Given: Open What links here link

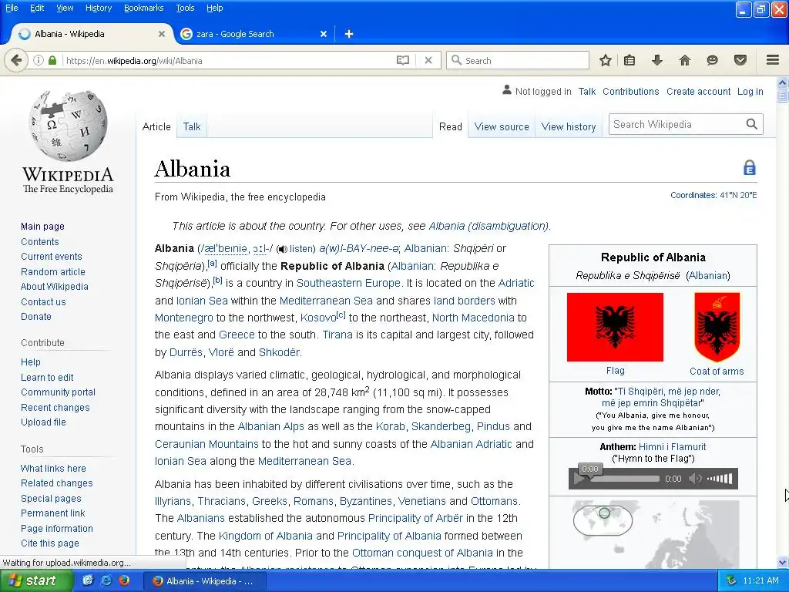Looking at the screenshot, I should click(53, 469).
